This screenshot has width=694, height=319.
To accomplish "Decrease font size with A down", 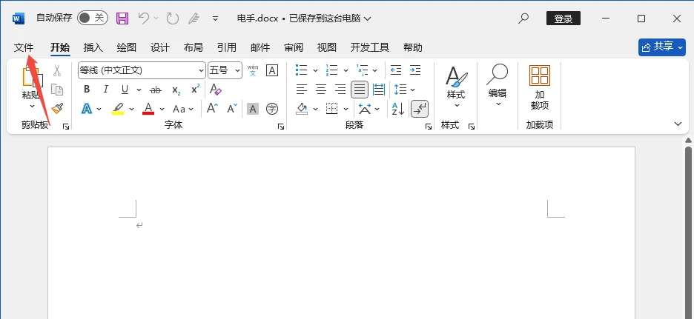I will pyautogui.click(x=232, y=108).
